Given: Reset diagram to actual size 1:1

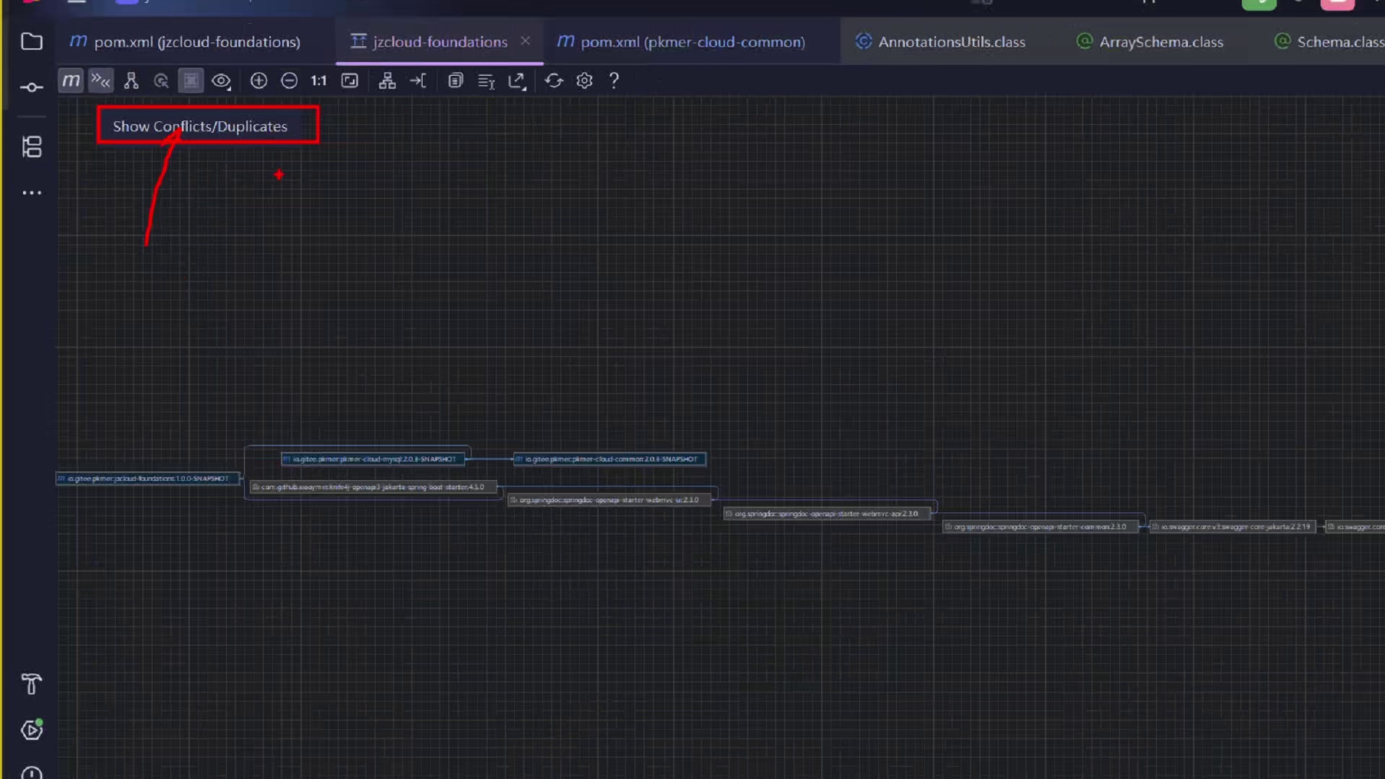Looking at the screenshot, I should point(318,81).
